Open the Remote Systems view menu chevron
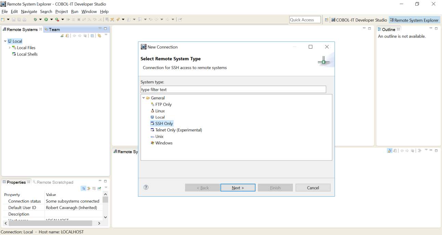This screenshot has width=442, height=235. coord(106,35)
